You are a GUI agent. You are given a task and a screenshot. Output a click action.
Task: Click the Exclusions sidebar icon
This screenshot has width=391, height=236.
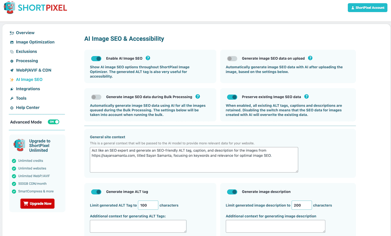(x=11, y=51)
